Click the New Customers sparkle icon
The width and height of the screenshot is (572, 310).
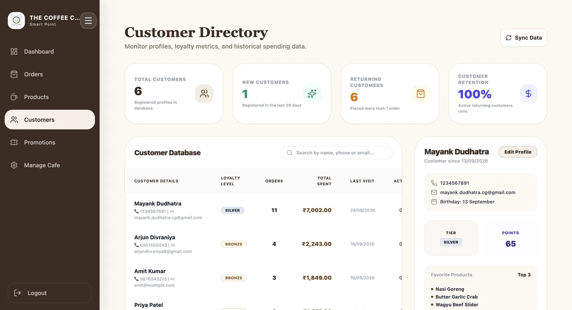[x=312, y=94]
